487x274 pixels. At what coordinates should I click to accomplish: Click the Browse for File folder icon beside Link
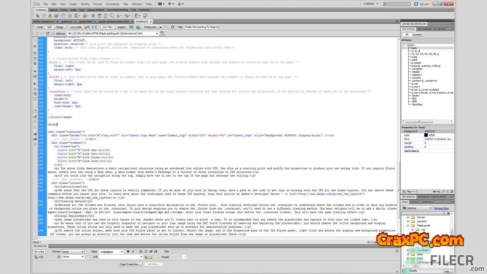[150, 257]
